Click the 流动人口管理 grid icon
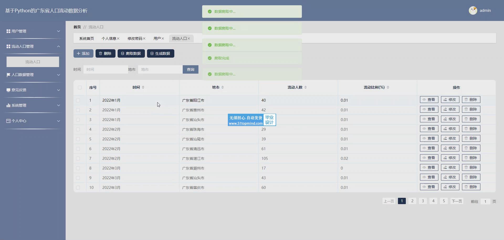Screen dimensions: 504x240 [8, 46]
